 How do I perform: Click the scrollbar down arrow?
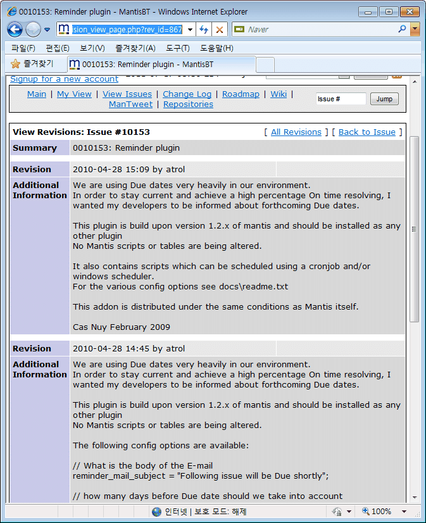(415, 497)
